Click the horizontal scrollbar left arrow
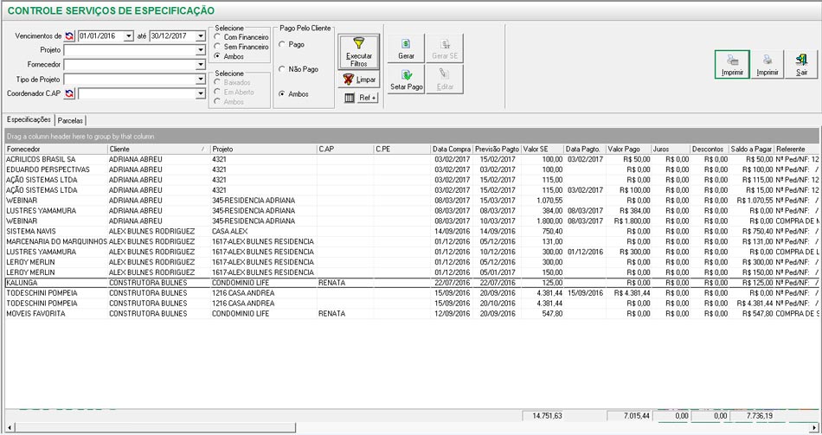The width and height of the screenshot is (822, 435). click(9, 428)
